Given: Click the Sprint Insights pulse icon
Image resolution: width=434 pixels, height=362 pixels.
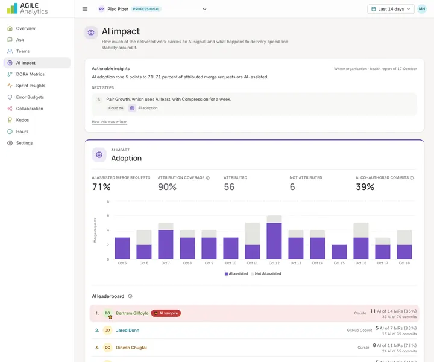Looking at the screenshot, I should click(x=10, y=86).
